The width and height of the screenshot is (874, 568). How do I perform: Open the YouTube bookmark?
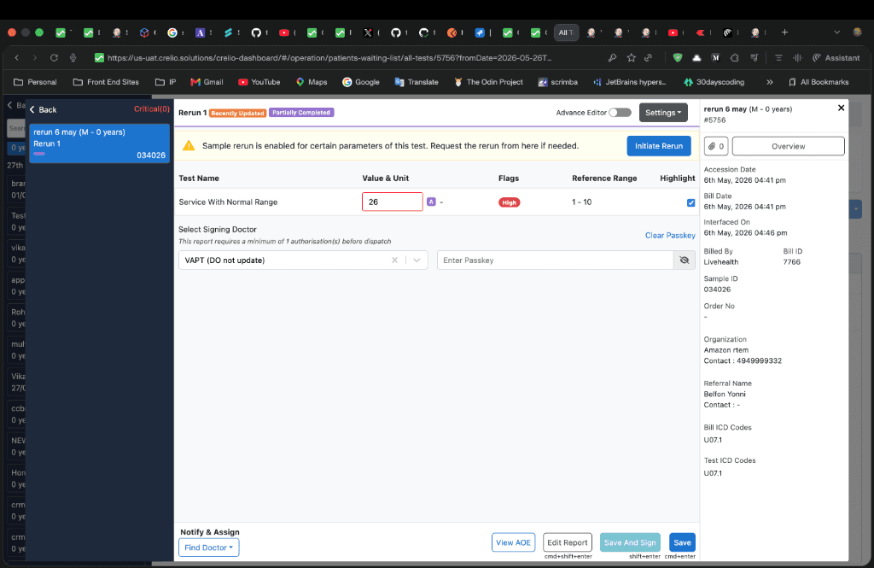coord(259,82)
